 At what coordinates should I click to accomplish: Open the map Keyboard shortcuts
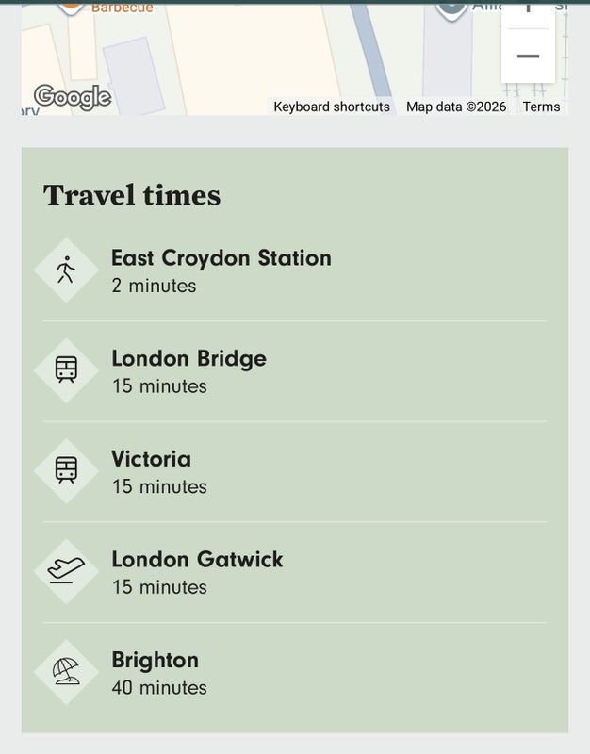click(x=332, y=107)
